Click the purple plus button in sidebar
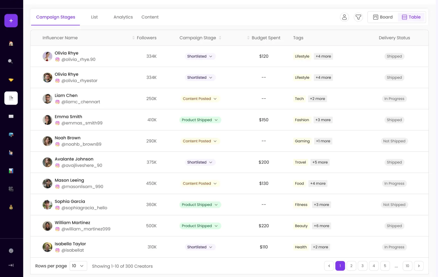Image resolution: width=438 pixels, height=277 pixels. click(11, 21)
